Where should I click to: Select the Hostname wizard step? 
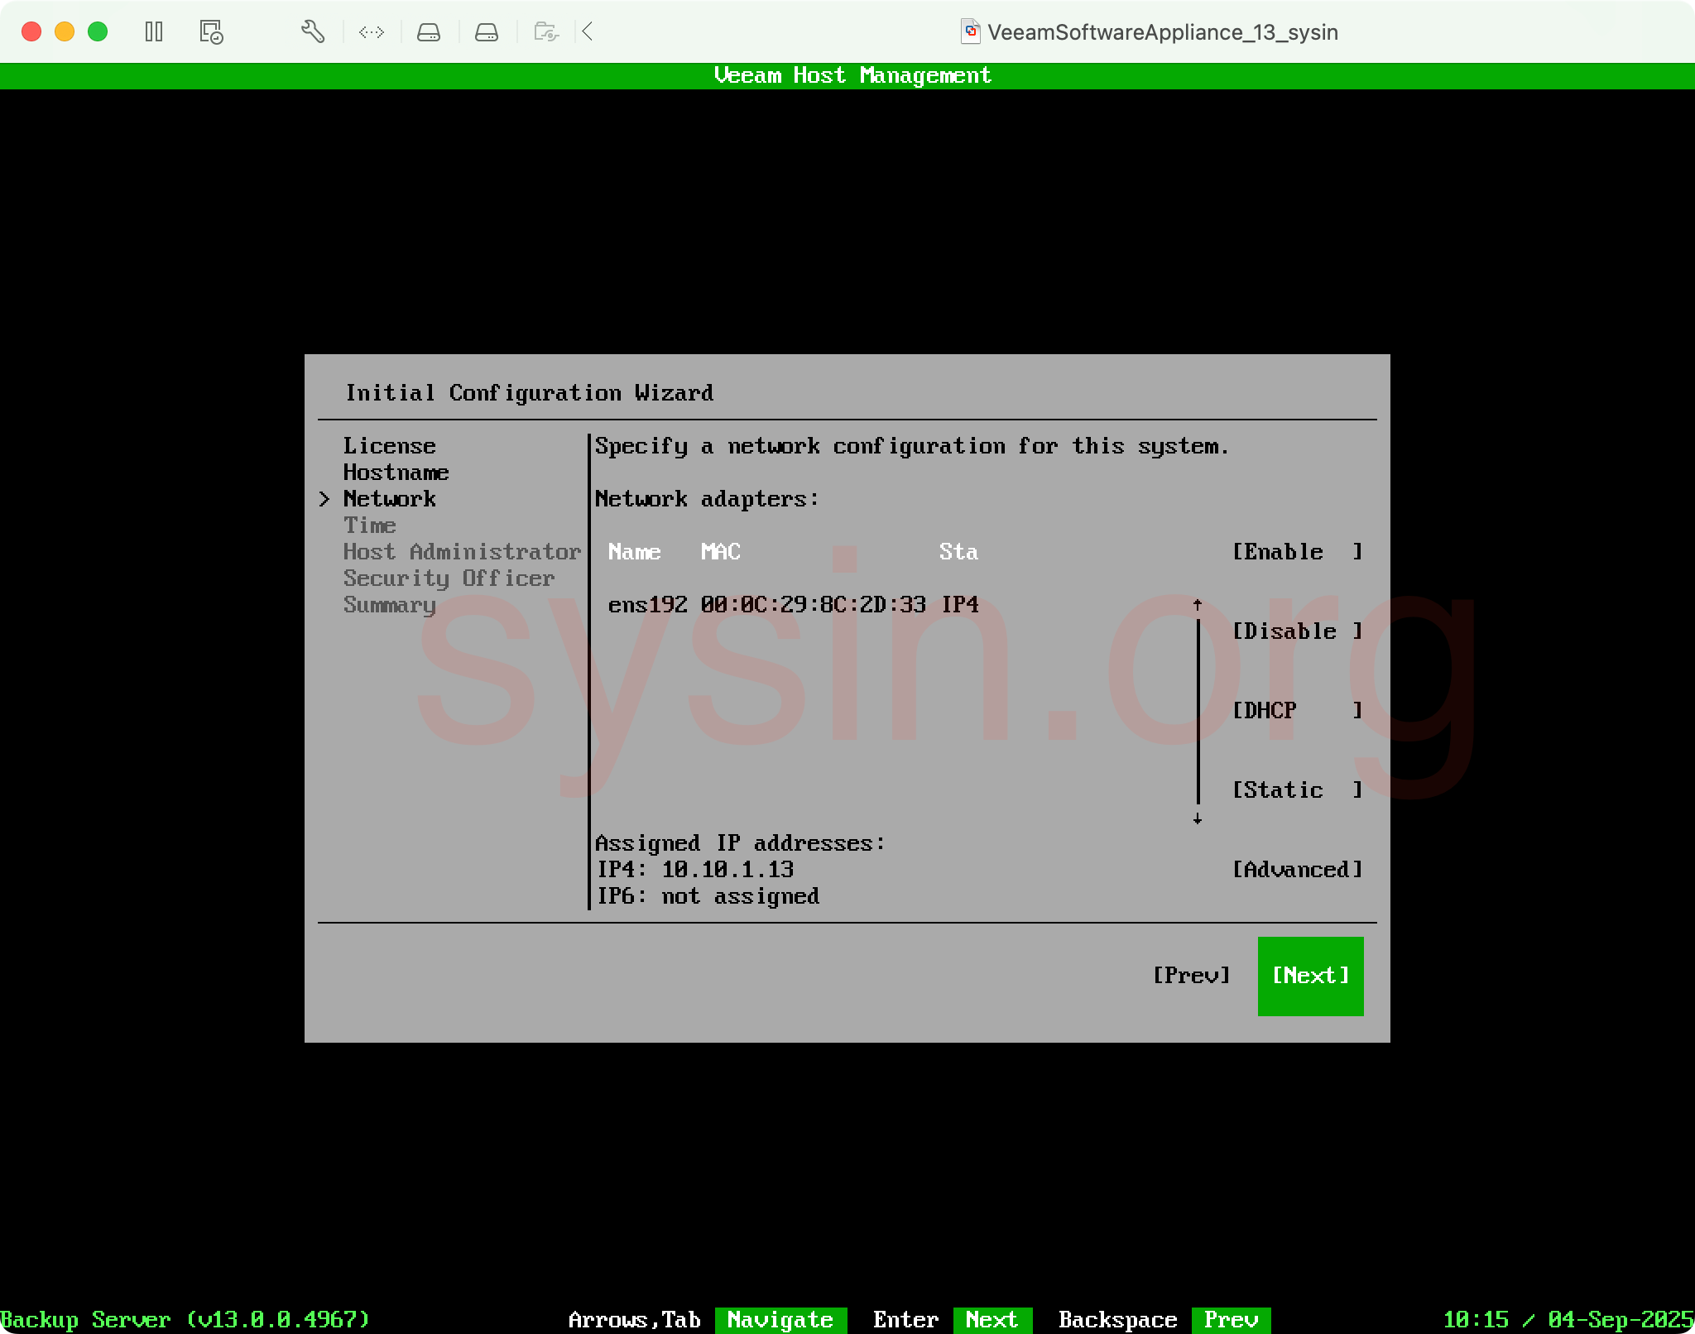tap(396, 473)
